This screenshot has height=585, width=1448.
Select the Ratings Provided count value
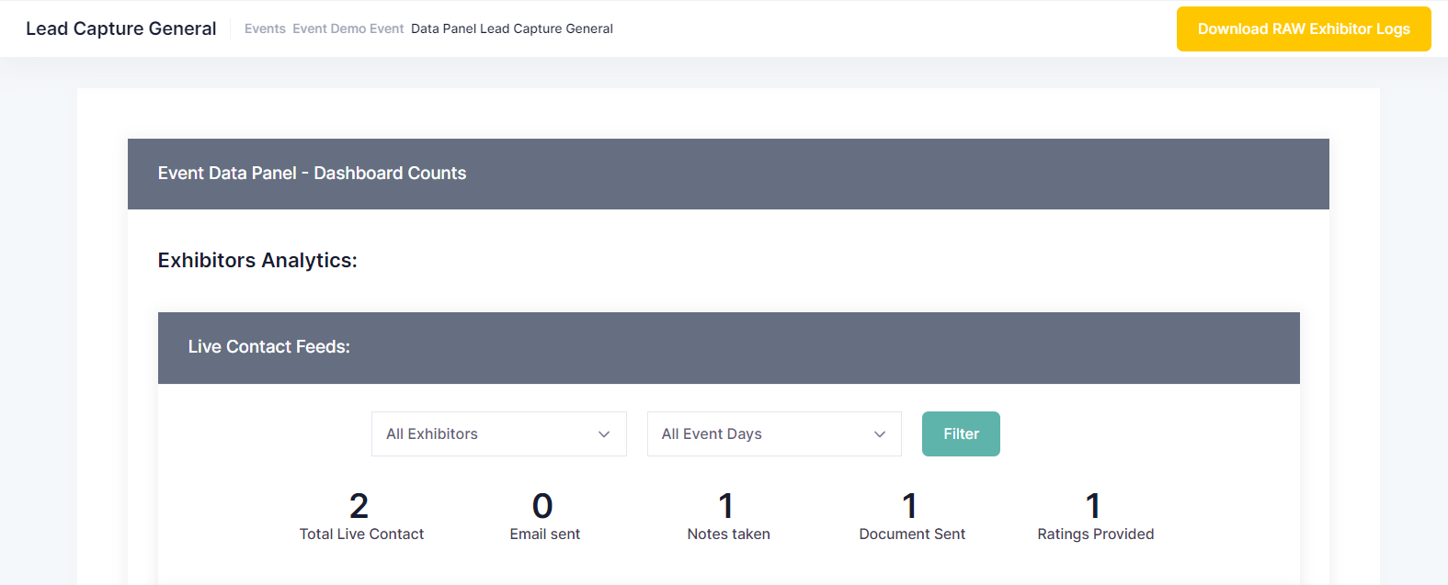[1093, 506]
